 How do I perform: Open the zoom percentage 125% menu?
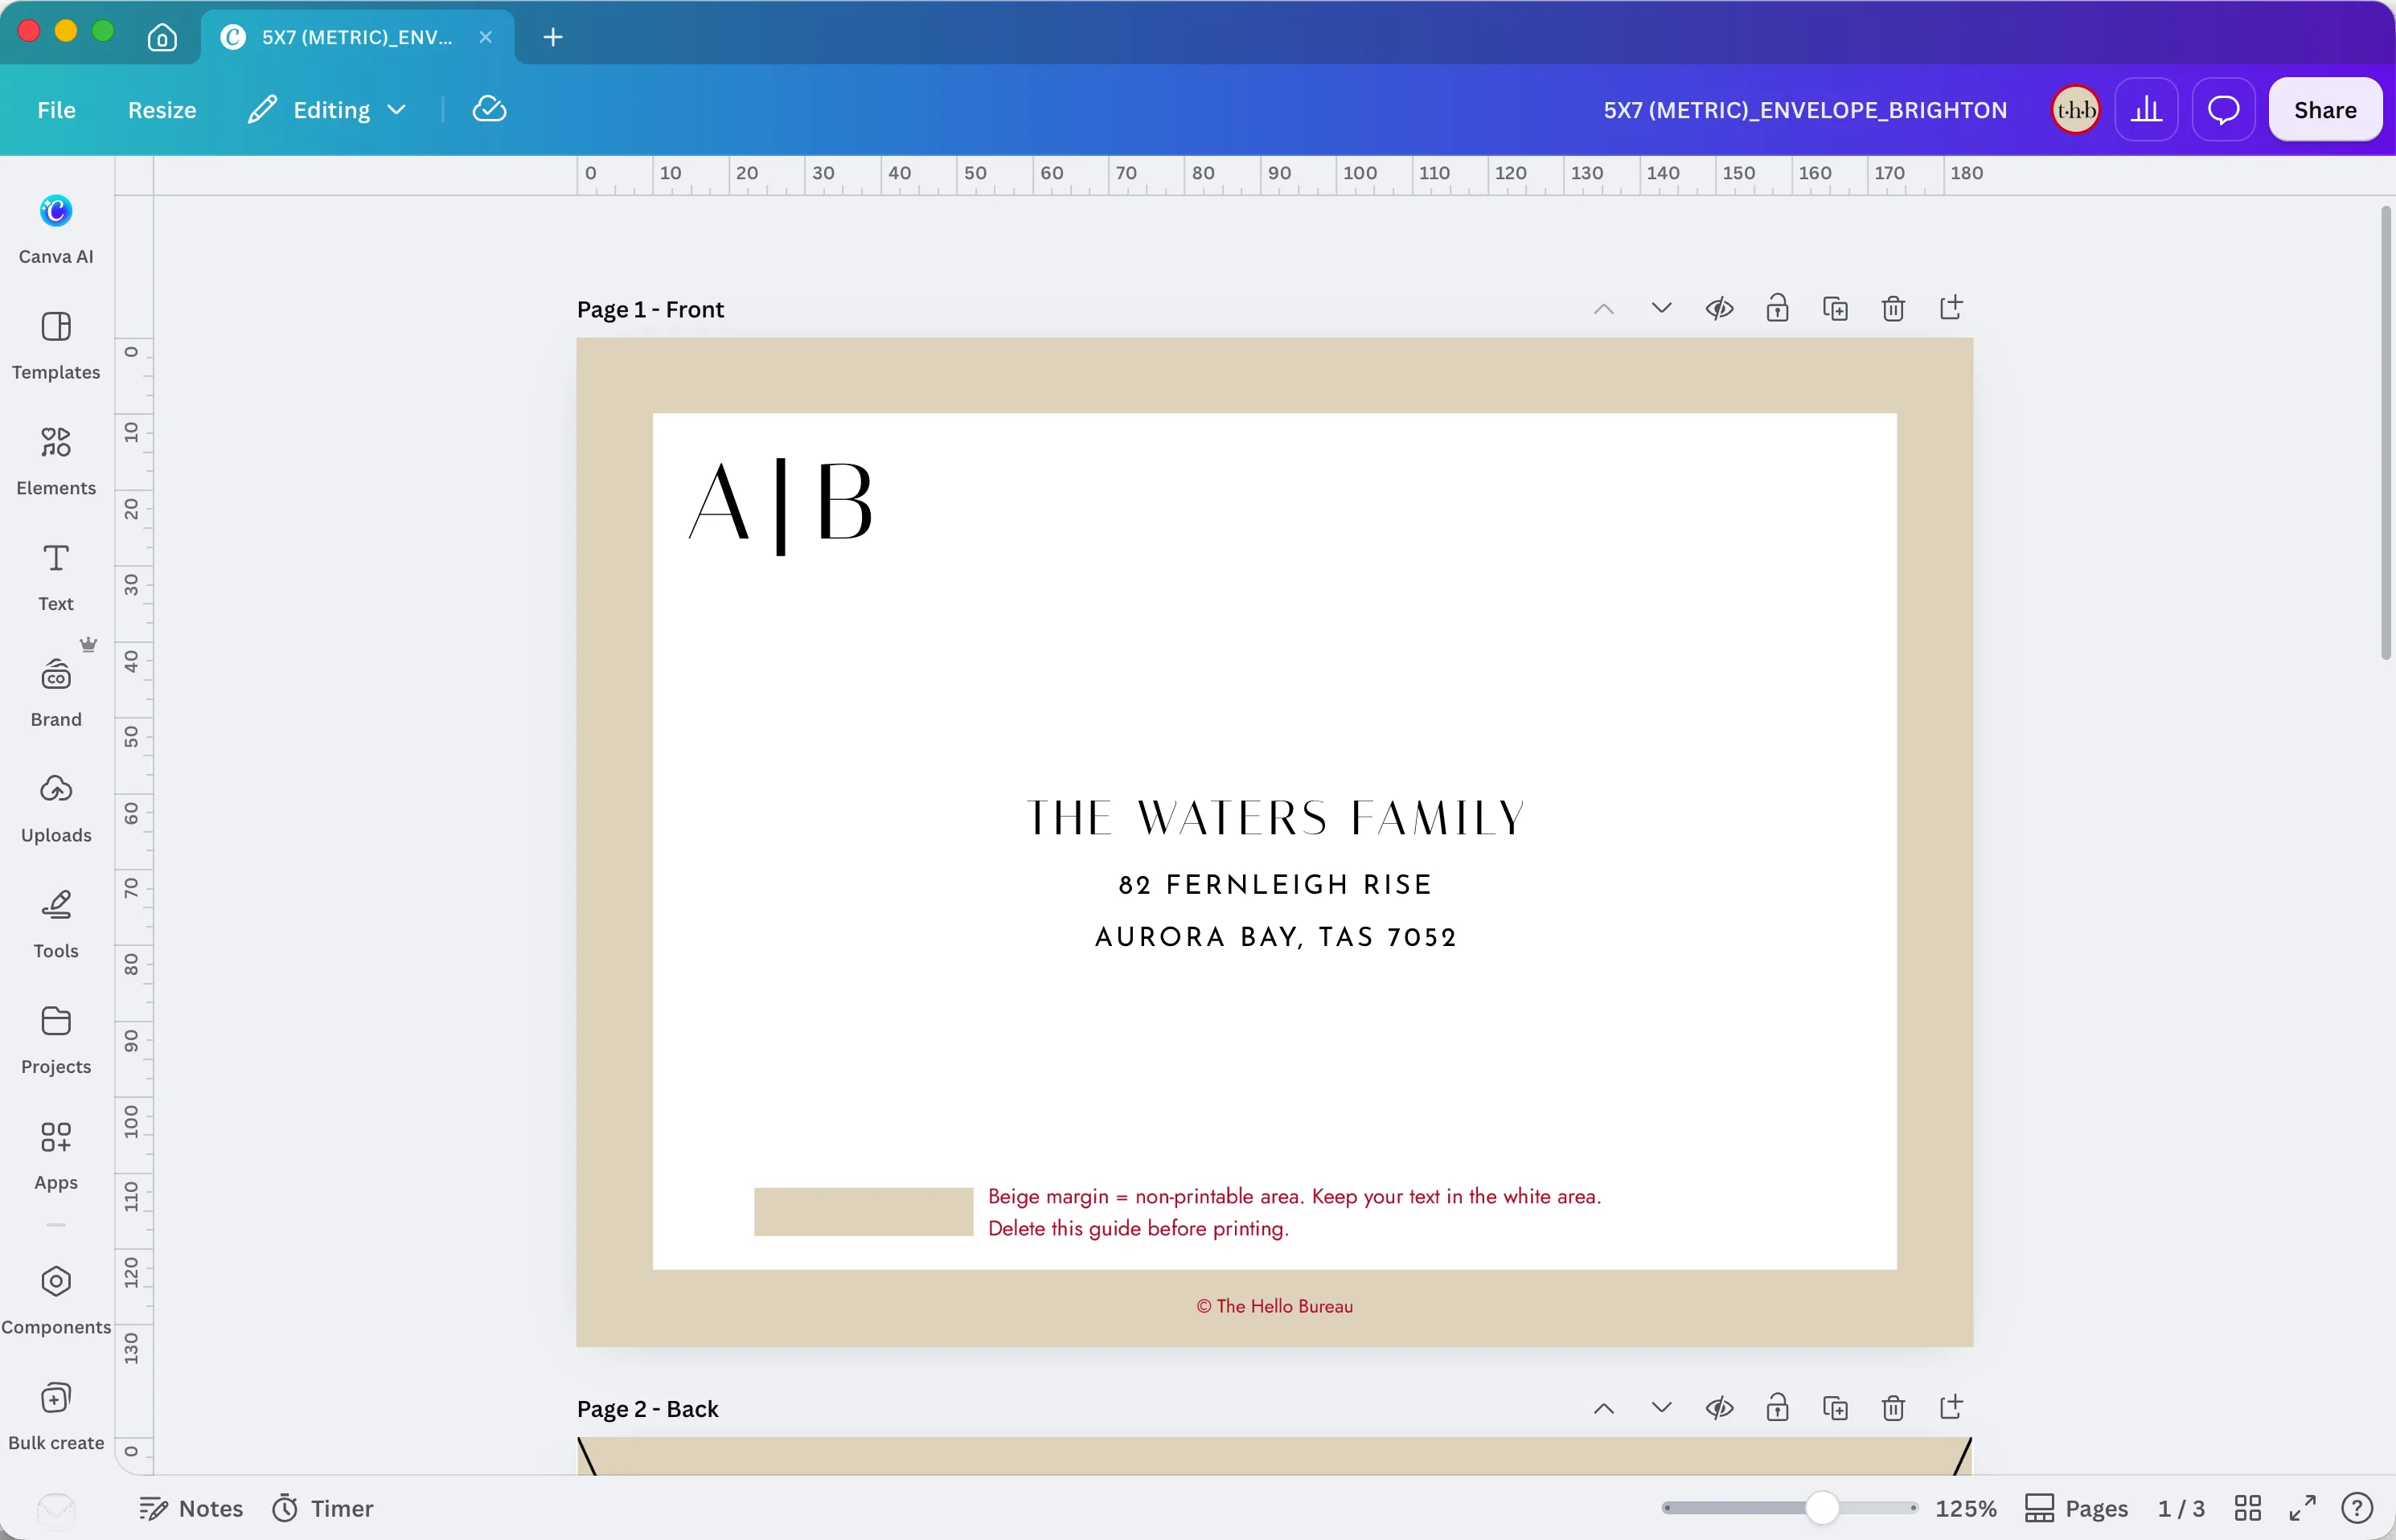(x=1965, y=1508)
